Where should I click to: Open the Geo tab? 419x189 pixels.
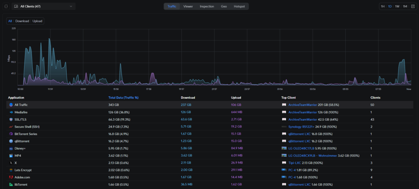pos(224,6)
